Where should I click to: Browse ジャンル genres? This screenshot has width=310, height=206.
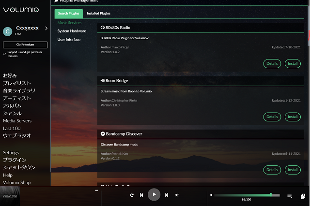(12, 113)
